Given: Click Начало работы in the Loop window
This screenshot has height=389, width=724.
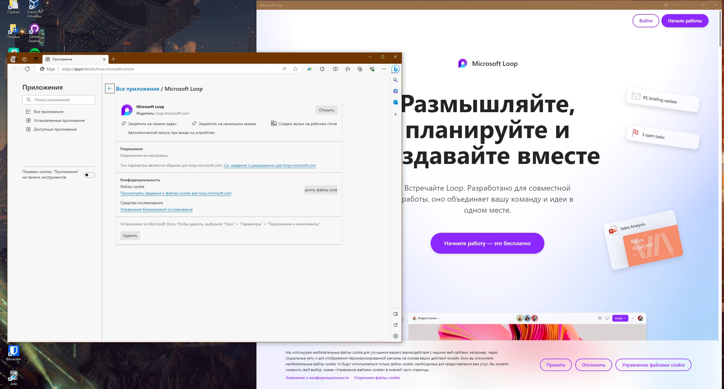Looking at the screenshot, I should [685, 21].
